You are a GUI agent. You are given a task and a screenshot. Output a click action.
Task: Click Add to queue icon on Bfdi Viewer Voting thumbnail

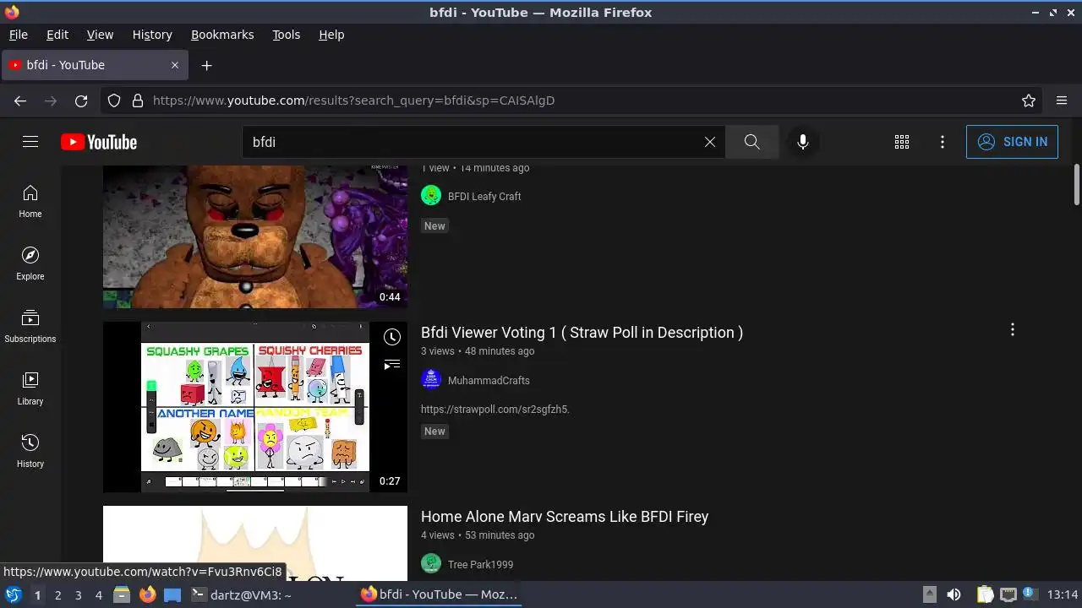pyautogui.click(x=391, y=365)
